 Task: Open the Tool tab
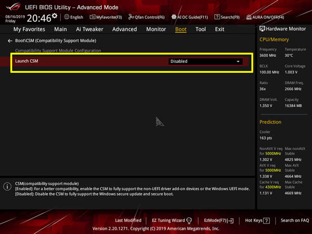pos(201,29)
